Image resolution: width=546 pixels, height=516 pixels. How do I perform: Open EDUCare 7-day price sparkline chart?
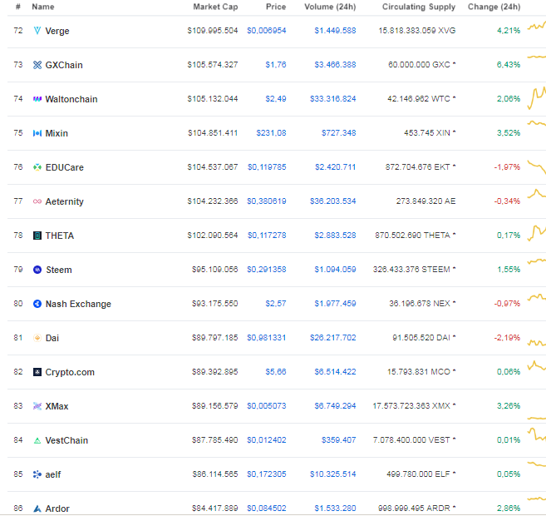[x=537, y=166]
